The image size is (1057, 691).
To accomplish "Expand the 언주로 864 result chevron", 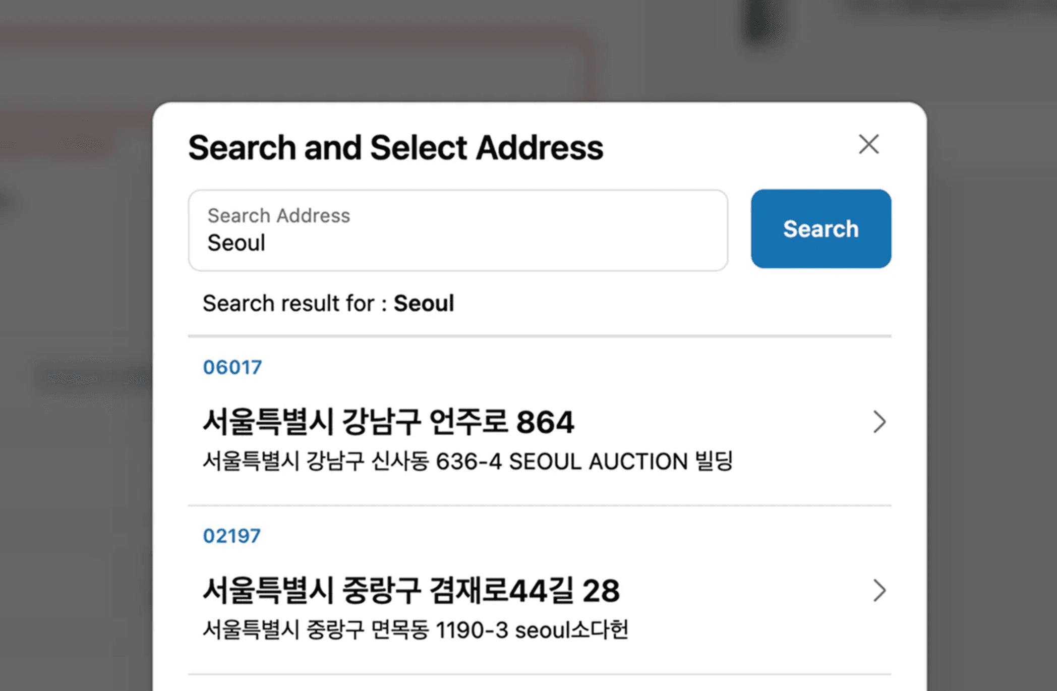I will 879,421.
